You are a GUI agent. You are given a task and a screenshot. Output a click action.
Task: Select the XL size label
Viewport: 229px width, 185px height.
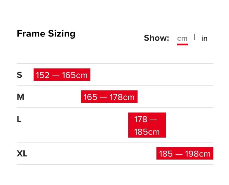tap(22, 154)
